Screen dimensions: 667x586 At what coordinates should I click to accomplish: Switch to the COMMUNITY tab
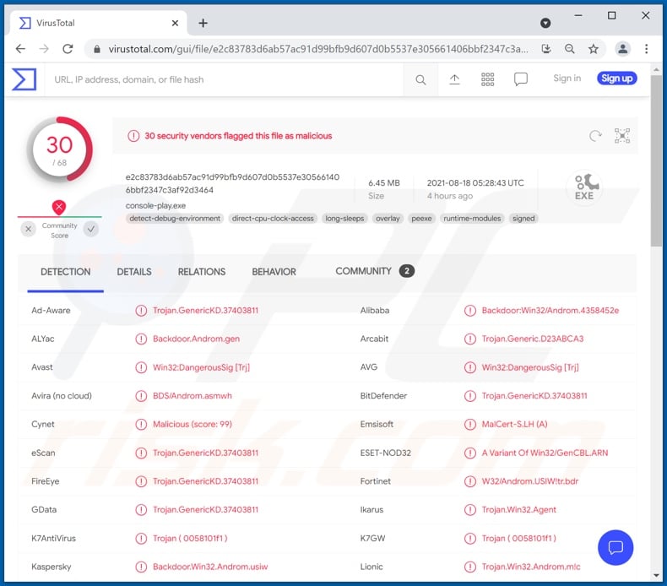point(374,271)
